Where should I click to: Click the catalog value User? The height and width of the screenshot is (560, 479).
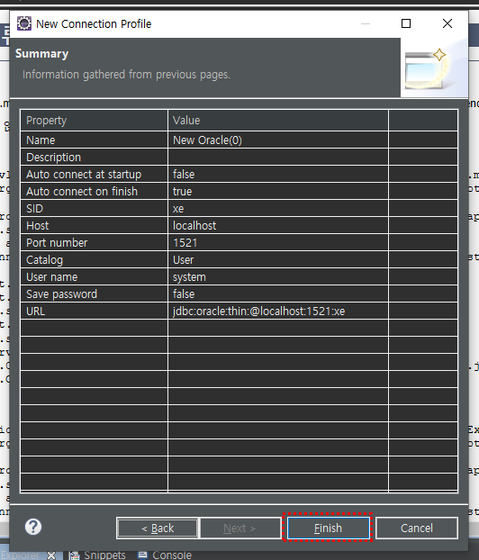(x=184, y=260)
